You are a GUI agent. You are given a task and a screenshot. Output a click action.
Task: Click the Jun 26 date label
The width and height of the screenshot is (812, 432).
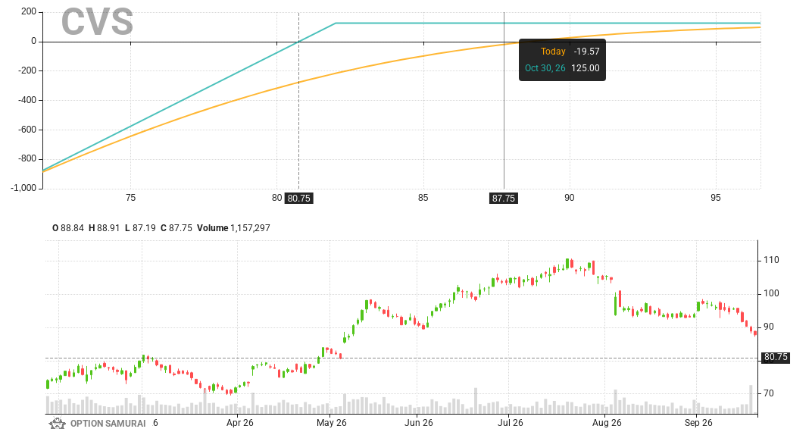418,423
